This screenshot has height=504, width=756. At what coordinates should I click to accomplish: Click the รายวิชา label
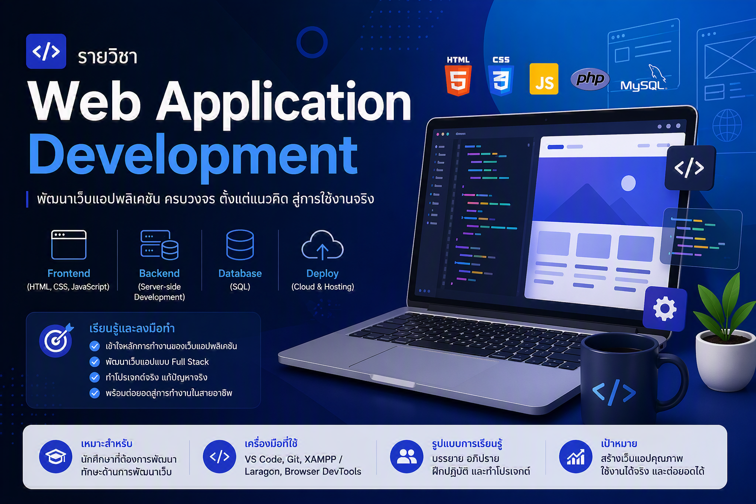click(x=107, y=57)
